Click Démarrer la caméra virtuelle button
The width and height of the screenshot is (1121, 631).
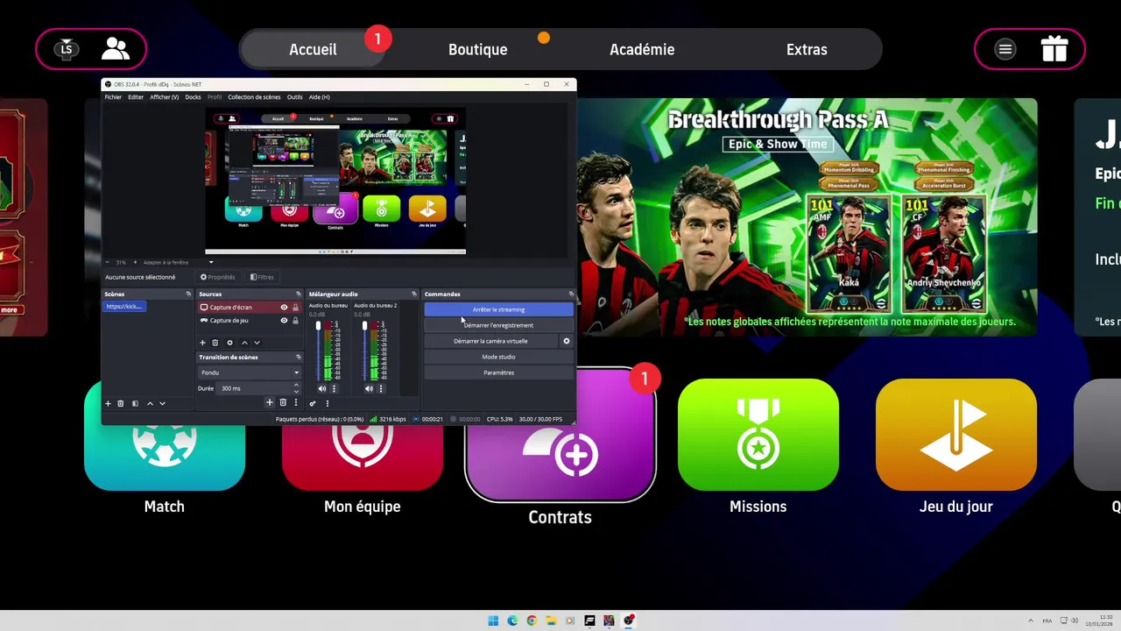[490, 341]
